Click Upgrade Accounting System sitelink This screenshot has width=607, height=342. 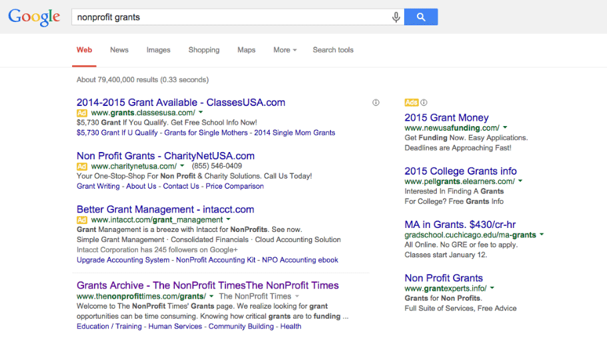[123, 260]
